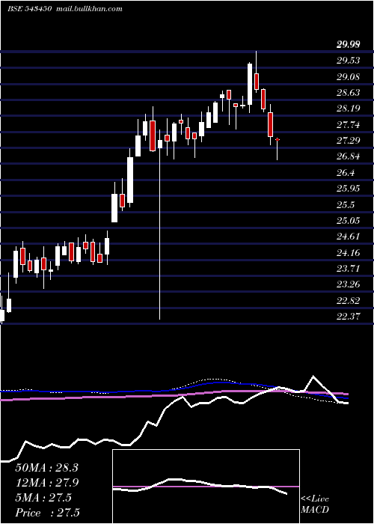374x524 pixels.
Task: Select the 23.26 price axis label
Action: tap(349, 284)
